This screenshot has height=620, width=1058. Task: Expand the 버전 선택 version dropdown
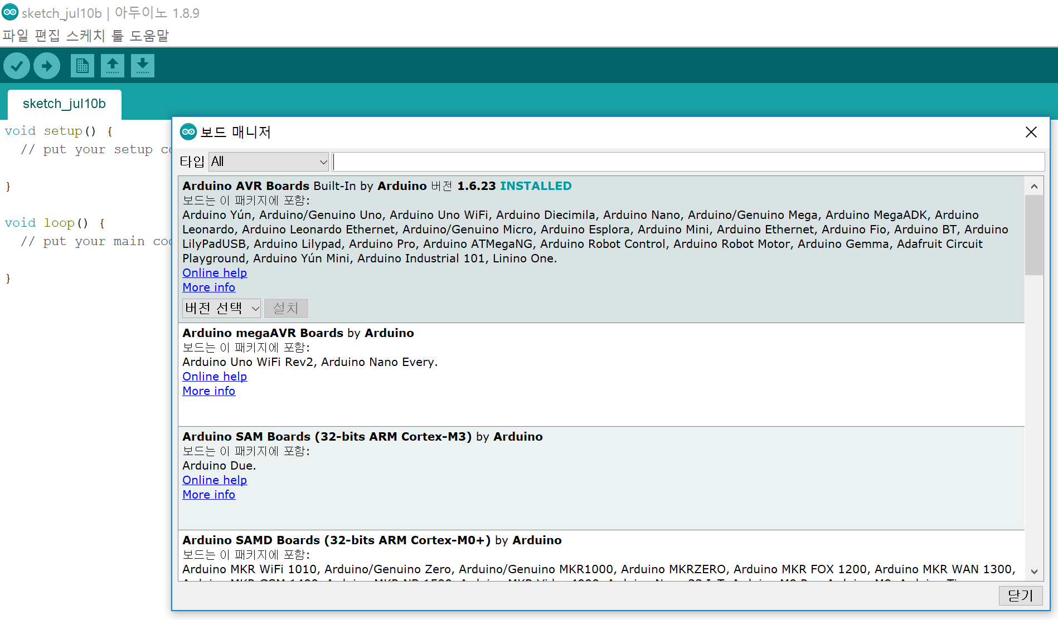tap(221, 308)
